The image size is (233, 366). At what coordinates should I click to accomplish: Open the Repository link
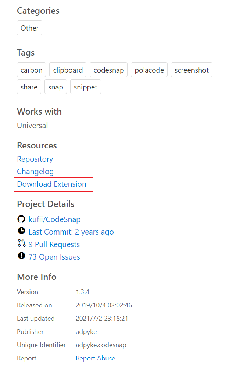click(35, 159)
